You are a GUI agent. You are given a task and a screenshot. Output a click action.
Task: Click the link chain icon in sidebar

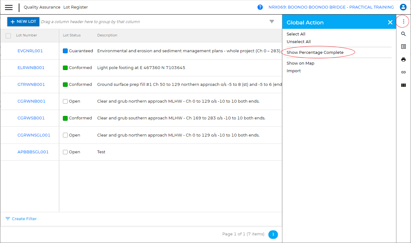click(x=403, y=72)
